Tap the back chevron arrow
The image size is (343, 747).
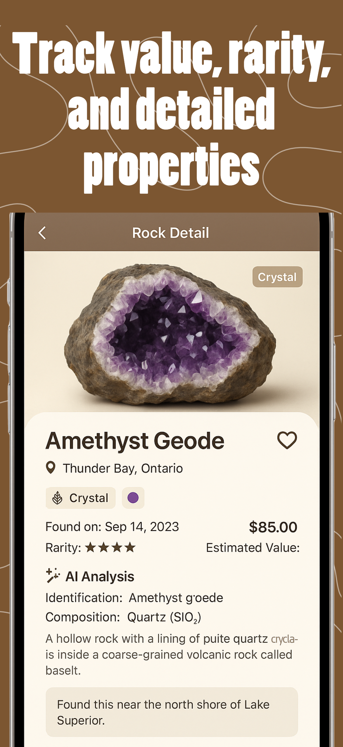pos(42,233)
